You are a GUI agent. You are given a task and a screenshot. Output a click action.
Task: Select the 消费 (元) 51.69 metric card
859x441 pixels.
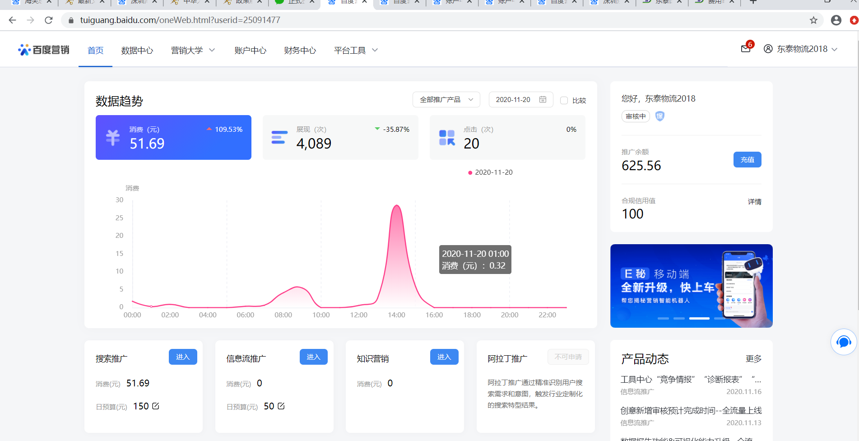(173, 137)
